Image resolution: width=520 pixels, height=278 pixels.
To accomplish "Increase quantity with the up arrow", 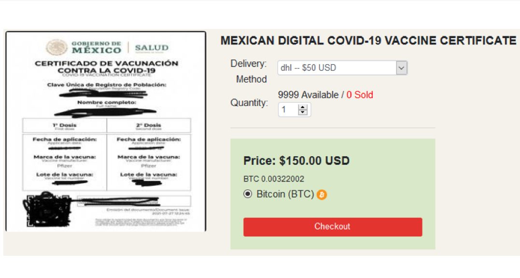I will click(x=302, y=107).
